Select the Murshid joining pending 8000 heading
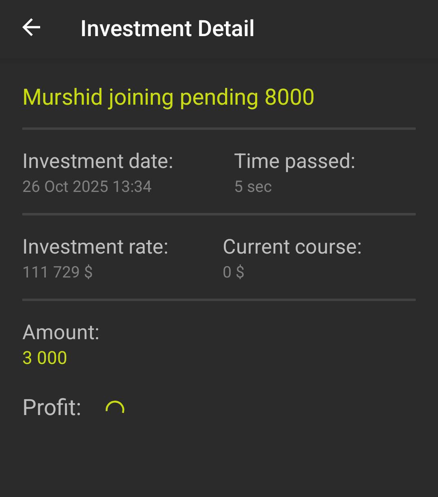Image resolution: width=438 pixels, height=497 pixels. point(168,97)
